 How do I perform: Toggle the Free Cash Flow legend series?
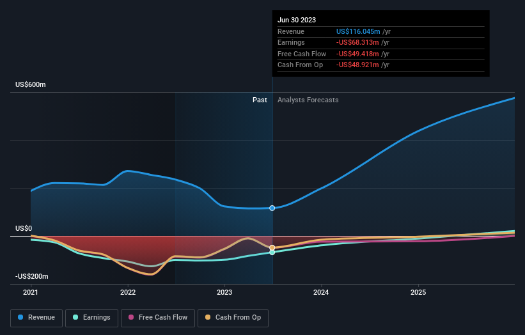158,318
